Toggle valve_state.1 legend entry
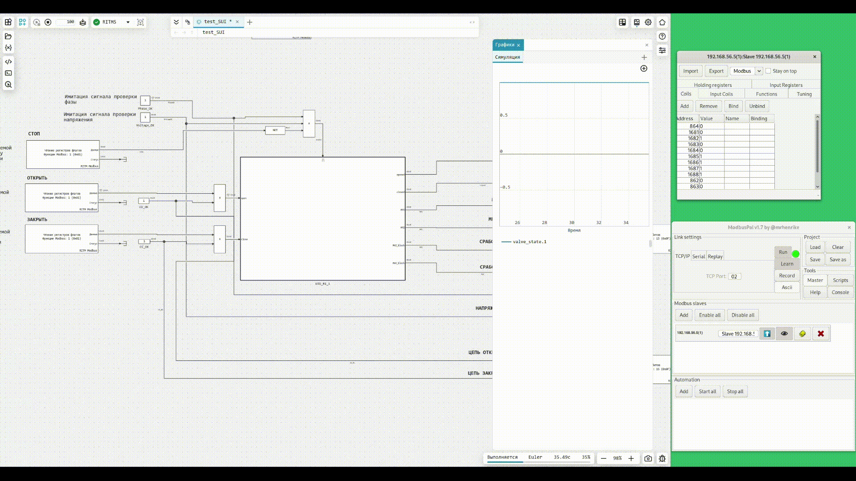Image resolution: width=856 pixels, height=481 pixels. [524, 241]
